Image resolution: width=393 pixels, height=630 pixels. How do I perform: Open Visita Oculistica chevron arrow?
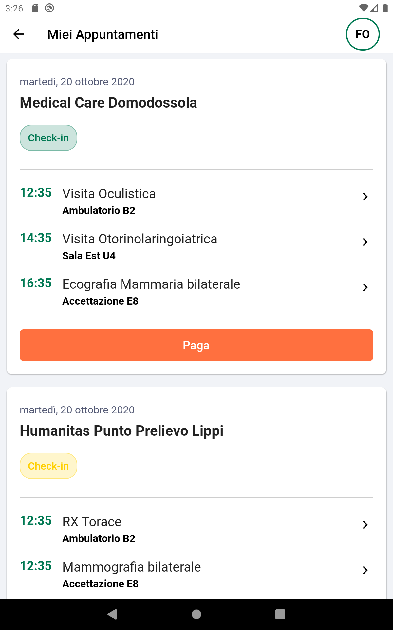tap(365, 197)
